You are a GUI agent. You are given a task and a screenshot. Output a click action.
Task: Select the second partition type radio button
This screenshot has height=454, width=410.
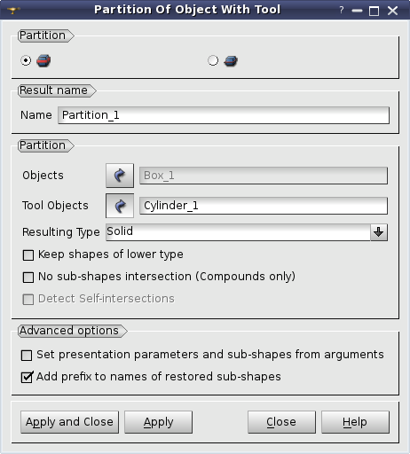coord(213,60)
